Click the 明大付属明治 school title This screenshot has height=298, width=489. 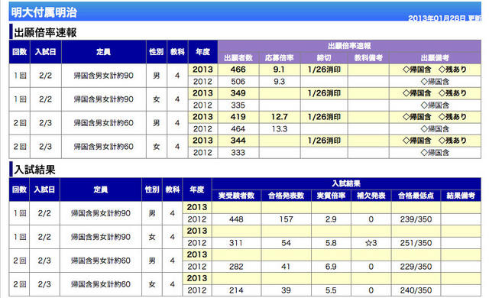pyautogui.click(x=44, y=12)
